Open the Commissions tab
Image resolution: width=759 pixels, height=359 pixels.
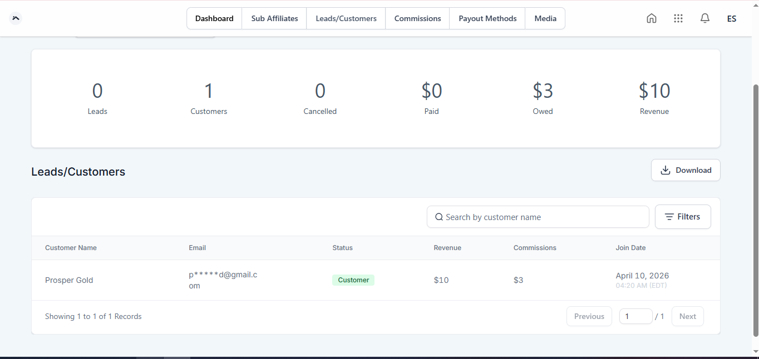[x=417, y=18]
